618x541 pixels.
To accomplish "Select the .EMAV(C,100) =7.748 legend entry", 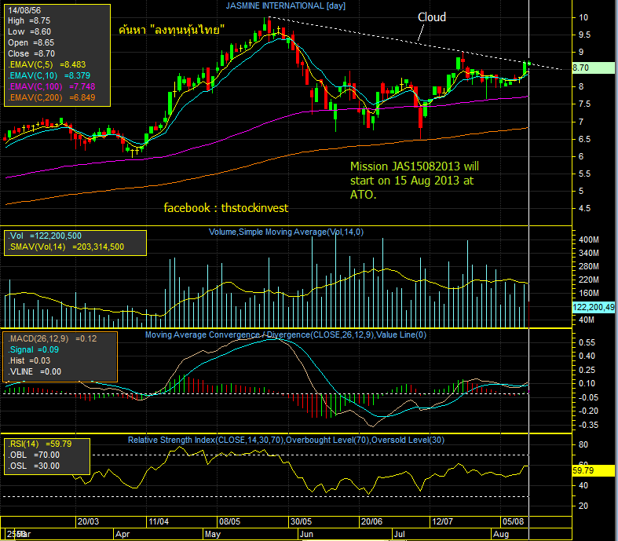I will pyautogui.click(x=52, y=86).
